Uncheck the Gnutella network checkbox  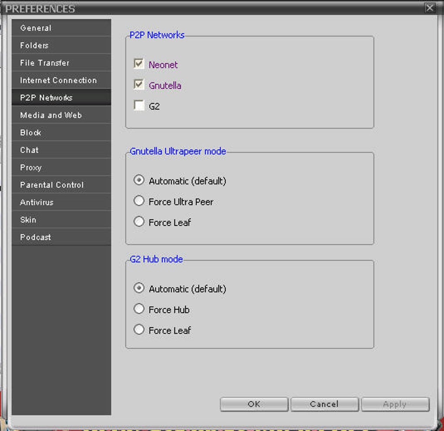click(x=139, y=85)
